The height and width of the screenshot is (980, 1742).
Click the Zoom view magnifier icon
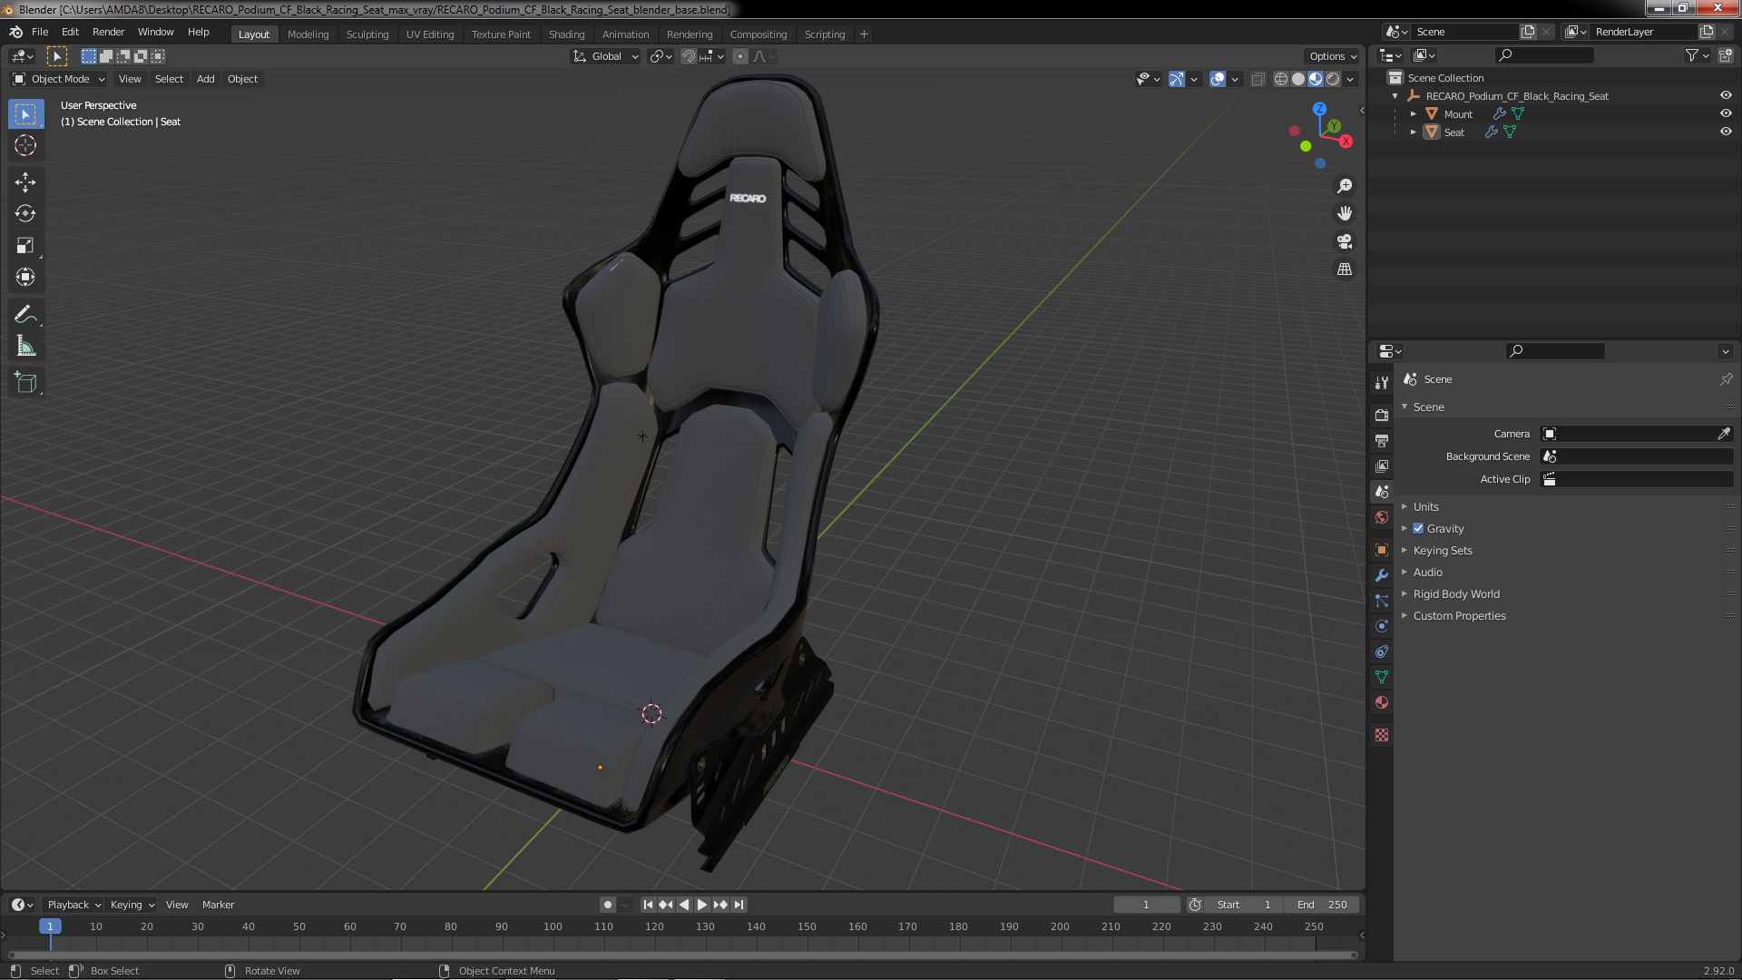(1345, 186)
